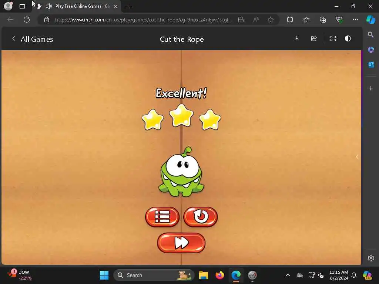Open Read aloud icon in address bar

click(x=256, y=20)
